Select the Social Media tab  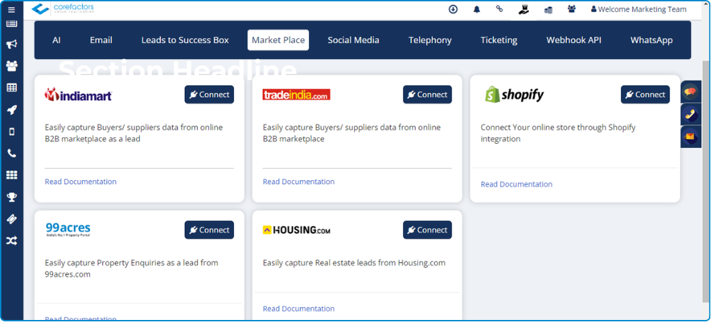point(353,40)
